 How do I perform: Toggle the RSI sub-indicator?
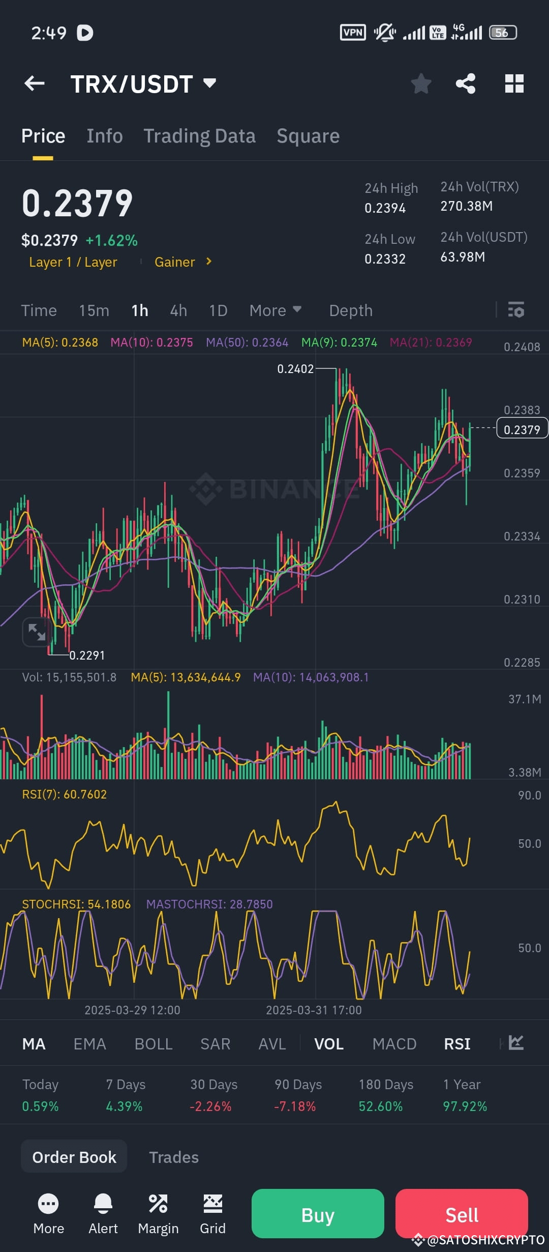coord(457,1044)
